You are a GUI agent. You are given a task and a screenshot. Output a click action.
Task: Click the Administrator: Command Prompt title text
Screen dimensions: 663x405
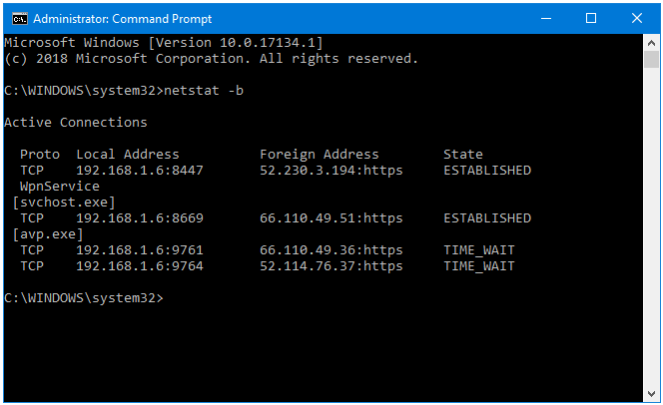tap(123, 19)
